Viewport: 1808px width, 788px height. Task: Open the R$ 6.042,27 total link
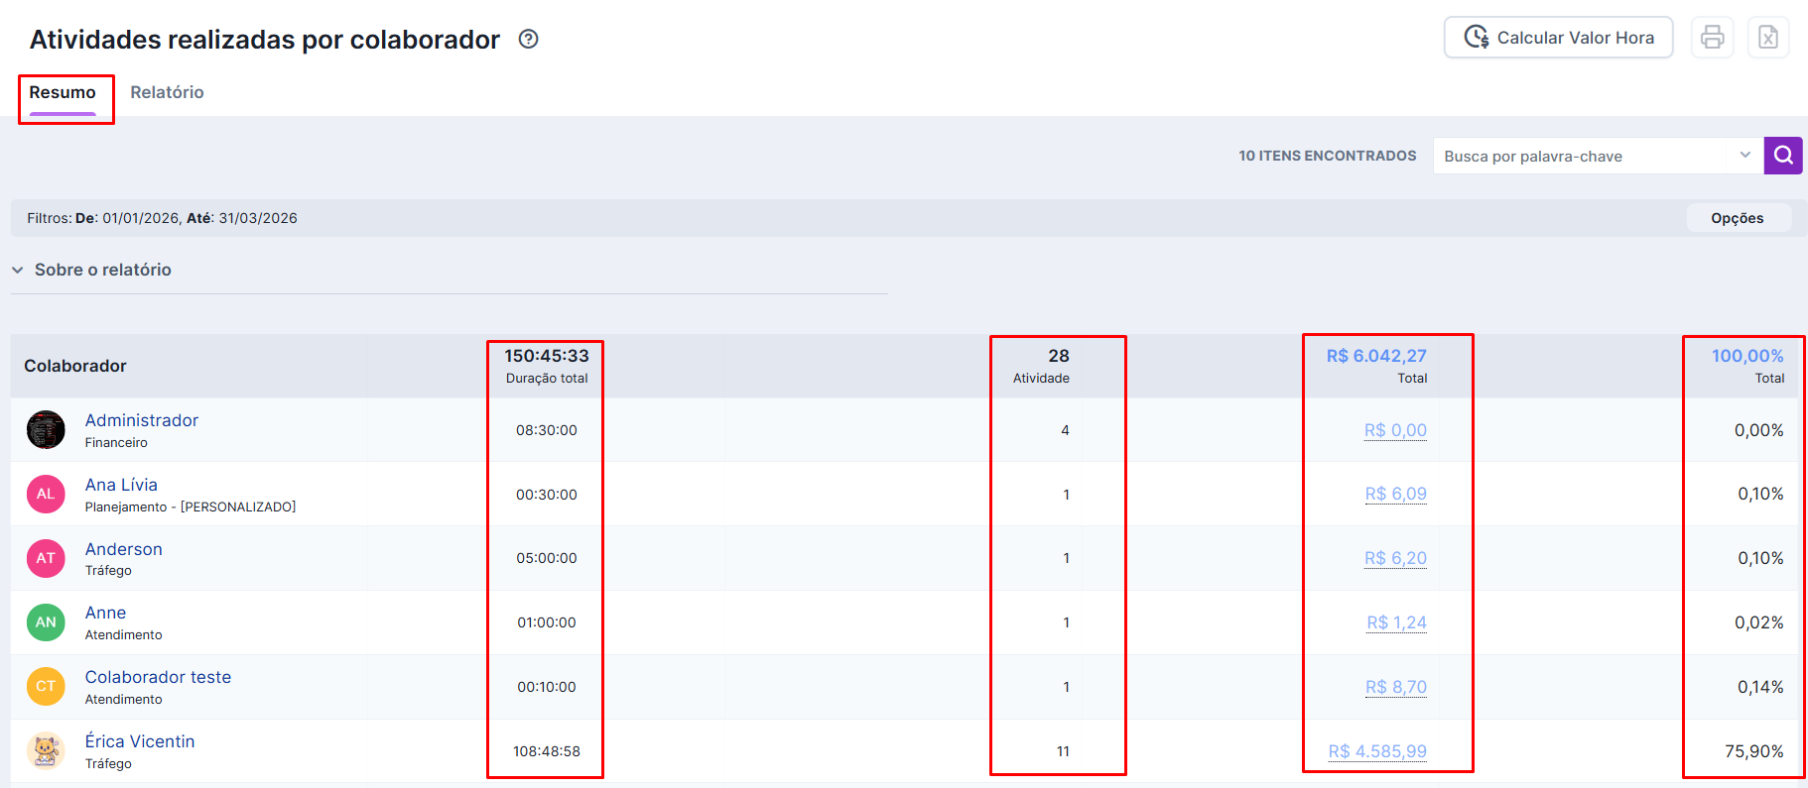tap(1376, 356)
